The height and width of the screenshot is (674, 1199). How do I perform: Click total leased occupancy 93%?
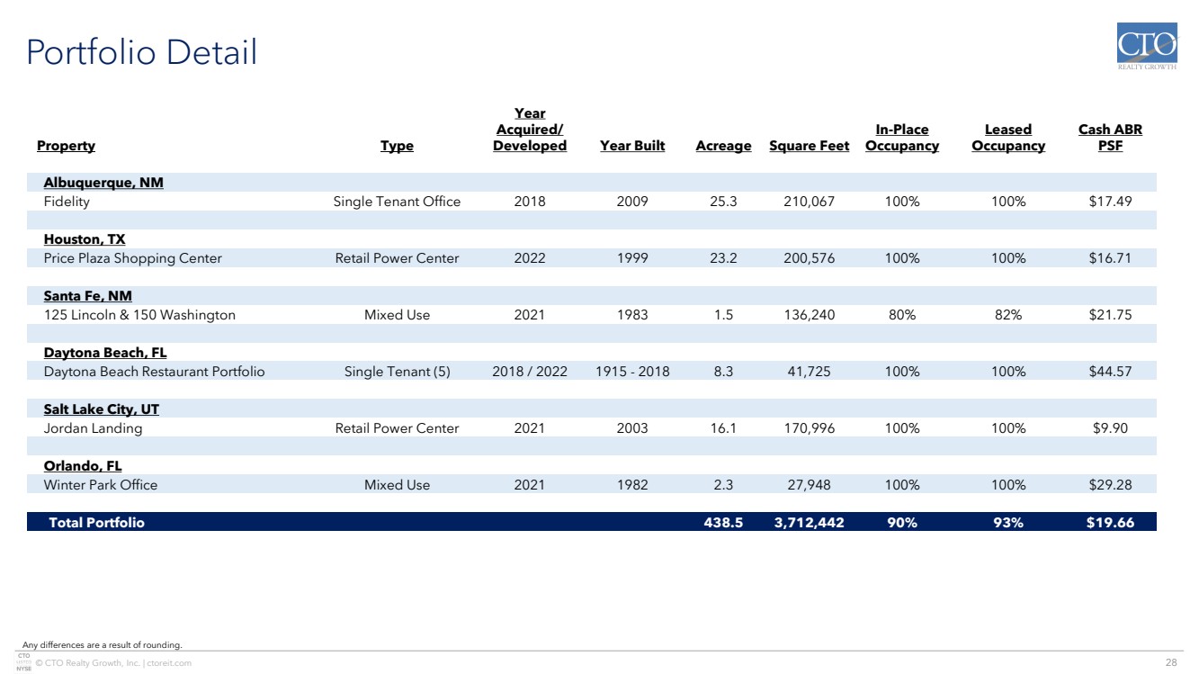[x=1008, y=522]
